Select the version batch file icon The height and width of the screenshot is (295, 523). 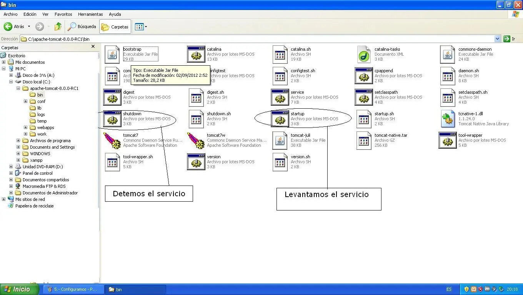(x=196, y=162)
